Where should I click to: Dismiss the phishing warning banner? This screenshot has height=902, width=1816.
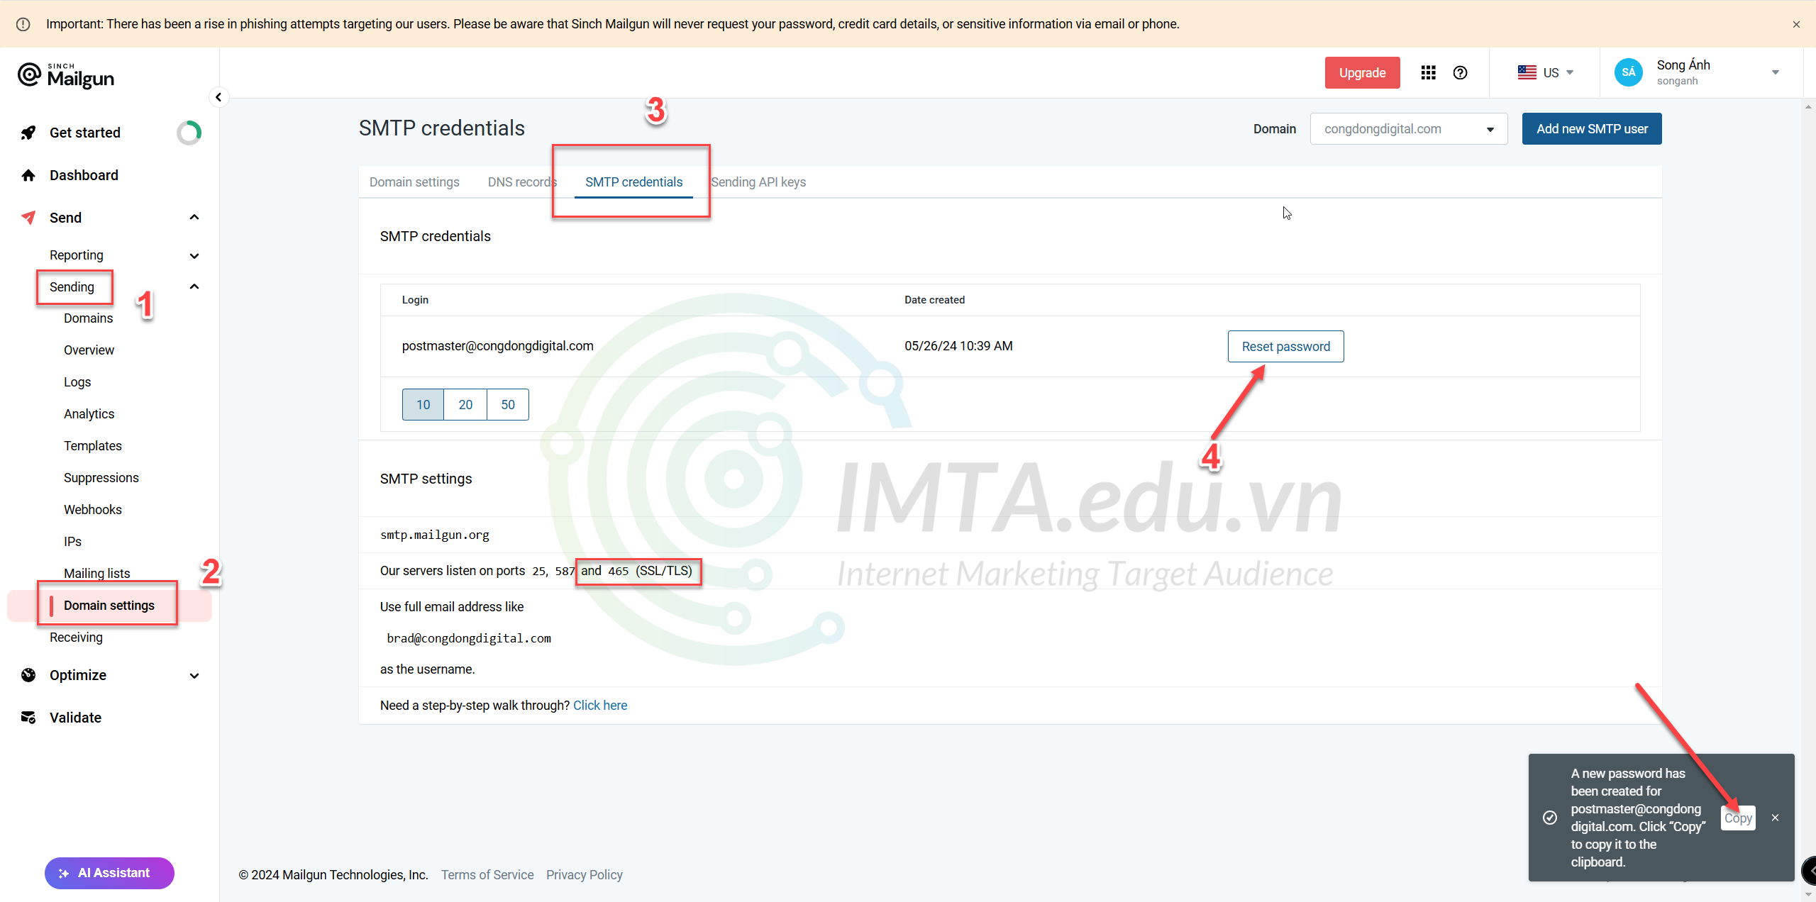click(x=1796, y=24)
